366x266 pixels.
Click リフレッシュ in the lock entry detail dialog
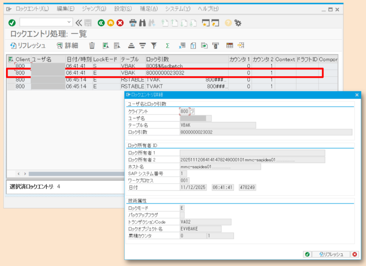tap(331, 254)
